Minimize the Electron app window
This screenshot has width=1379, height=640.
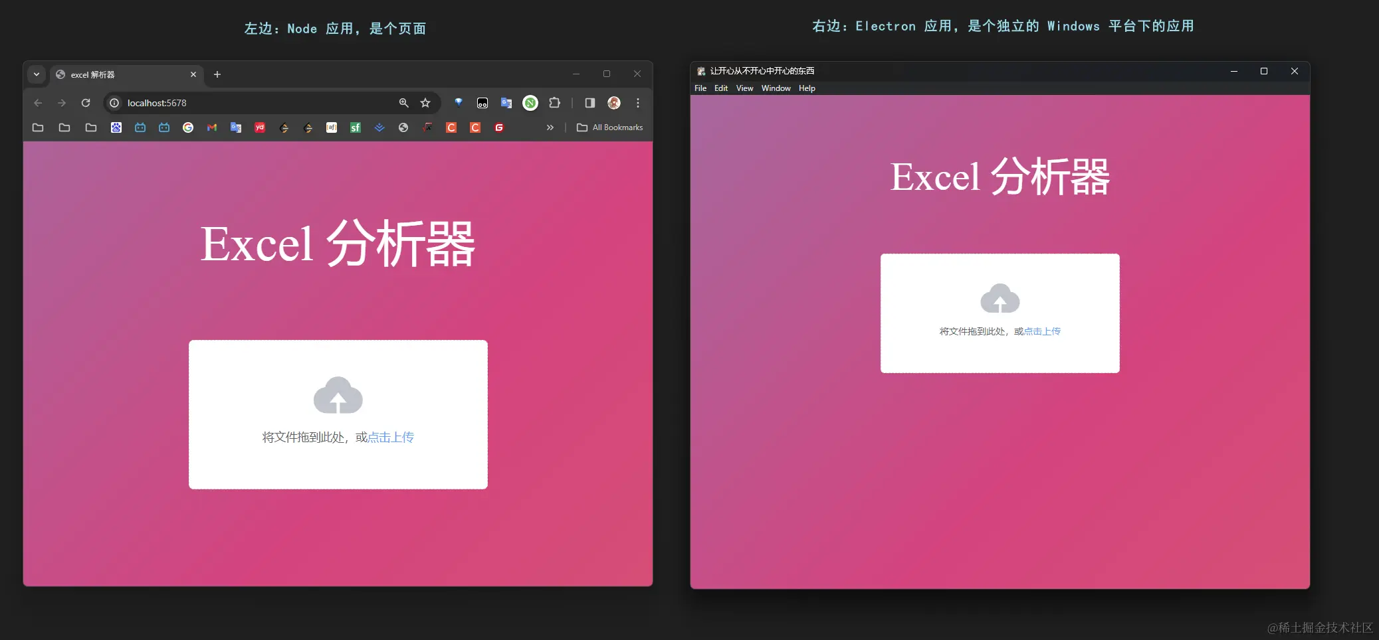click(x=1234, y=71)
